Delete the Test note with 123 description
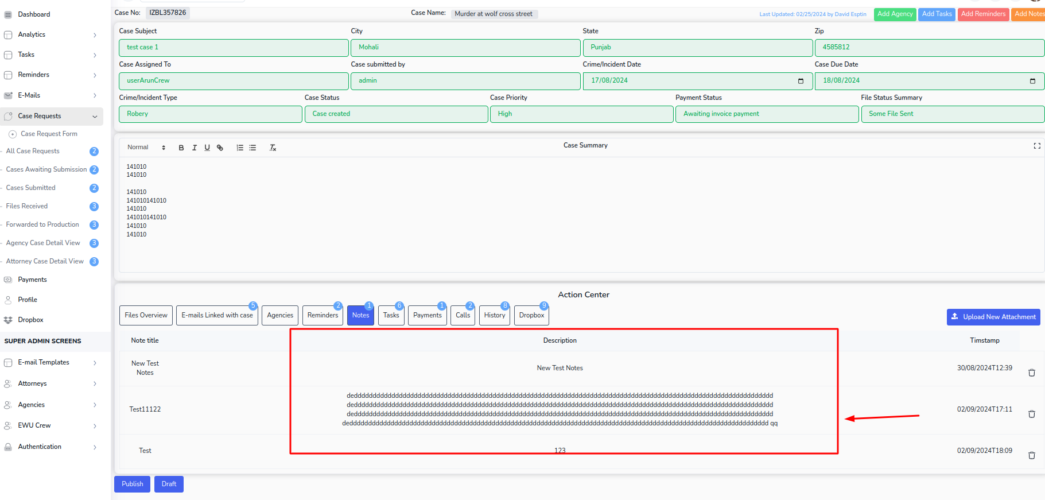Image resolution: width=1045 pixels, height=500 pixels. click(1031, 455)
